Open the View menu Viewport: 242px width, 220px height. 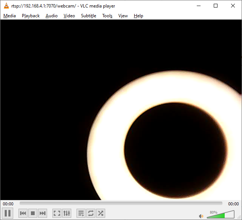tap(123, 16)
